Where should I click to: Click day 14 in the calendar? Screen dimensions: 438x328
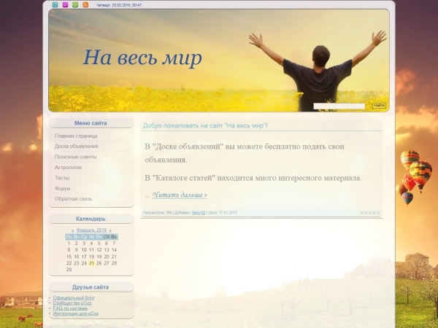(x=114, y=250)
